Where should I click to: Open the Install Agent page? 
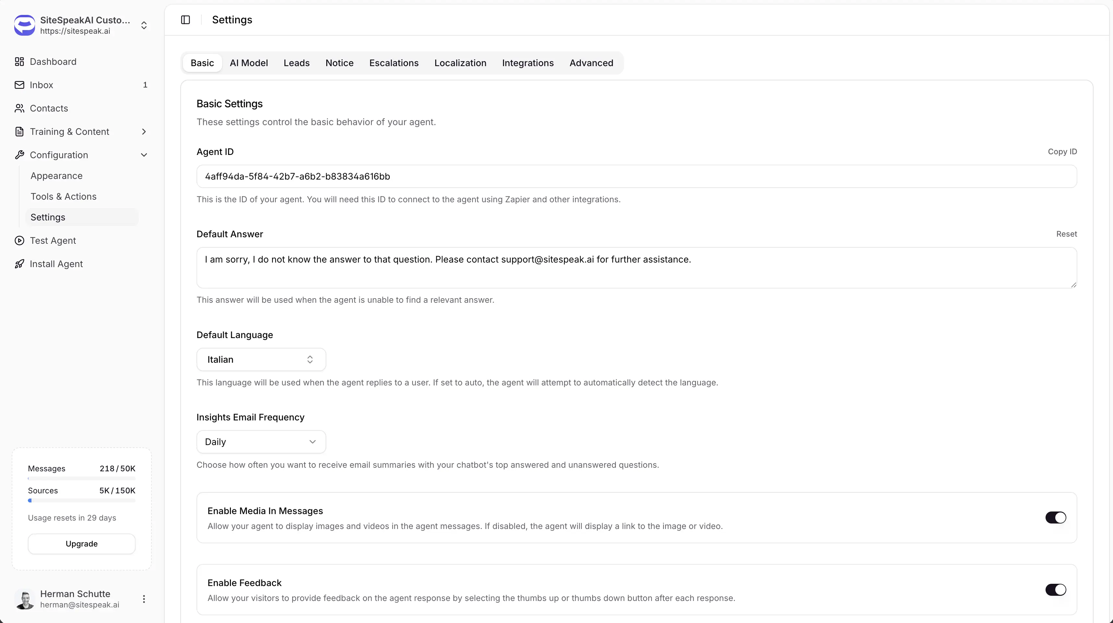pyautogui.click(x=57, y=264)
